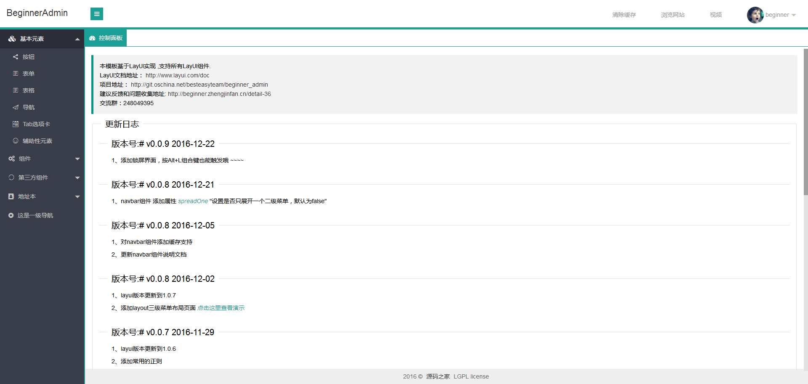Viewport: 808px width, 384px height.
Task: Click the 点击这里查看演示 demo link
Action: [221, 308]
